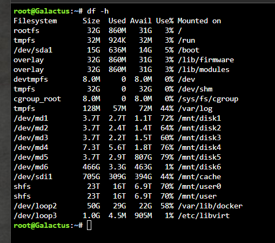
Task: Click the /boot mount point
Action: coord(189,50)
